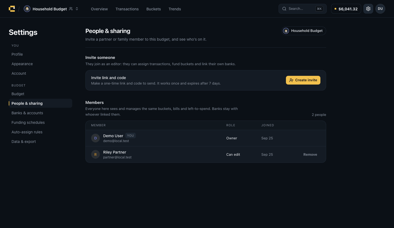The height and width of the screenshot is (228, 394).
Task: Go to the Transactions tab
Action: pyautogui.click(x=127, y=9)
